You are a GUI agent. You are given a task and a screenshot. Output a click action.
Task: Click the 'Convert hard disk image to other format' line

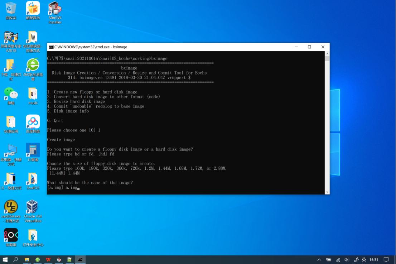(x=103, y=97)
